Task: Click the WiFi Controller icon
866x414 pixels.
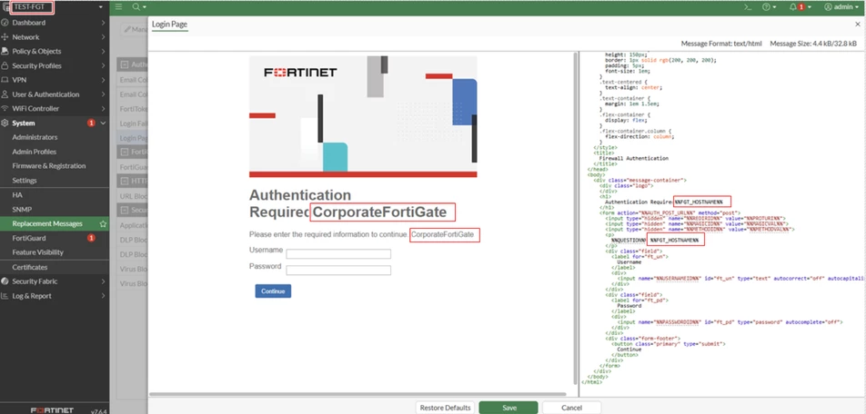Action: click(x=5, y=109)
